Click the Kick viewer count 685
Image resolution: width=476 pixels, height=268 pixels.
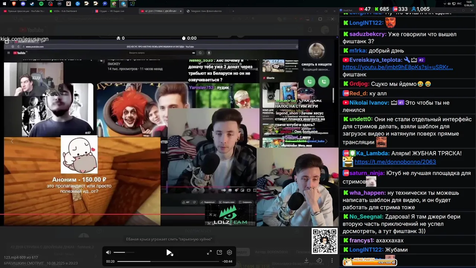382,9
